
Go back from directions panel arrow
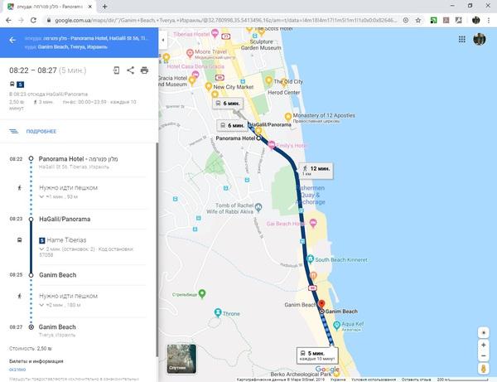point(12,40)
